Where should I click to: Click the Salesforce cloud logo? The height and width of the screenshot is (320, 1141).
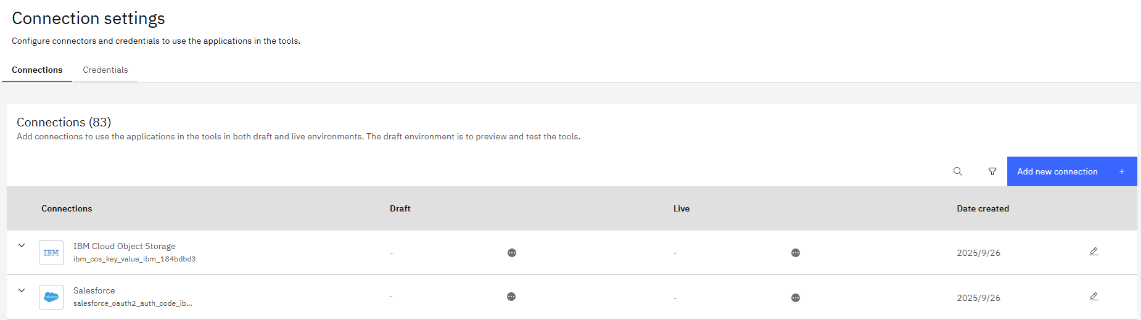click(x=51, y=297)
